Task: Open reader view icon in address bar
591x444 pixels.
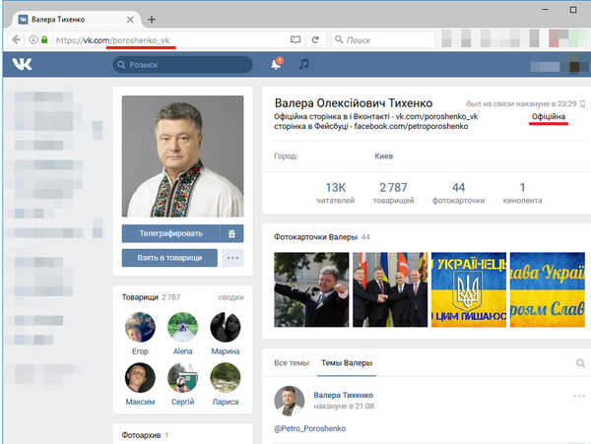Action: pos(295,39)
